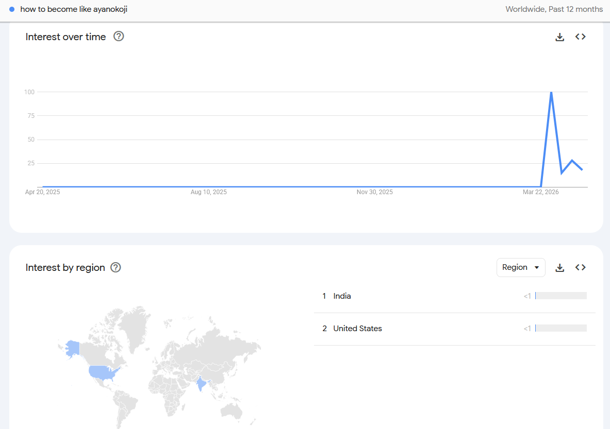Open the Region dropdown
610x429 pixels.
tap(520, 267)
